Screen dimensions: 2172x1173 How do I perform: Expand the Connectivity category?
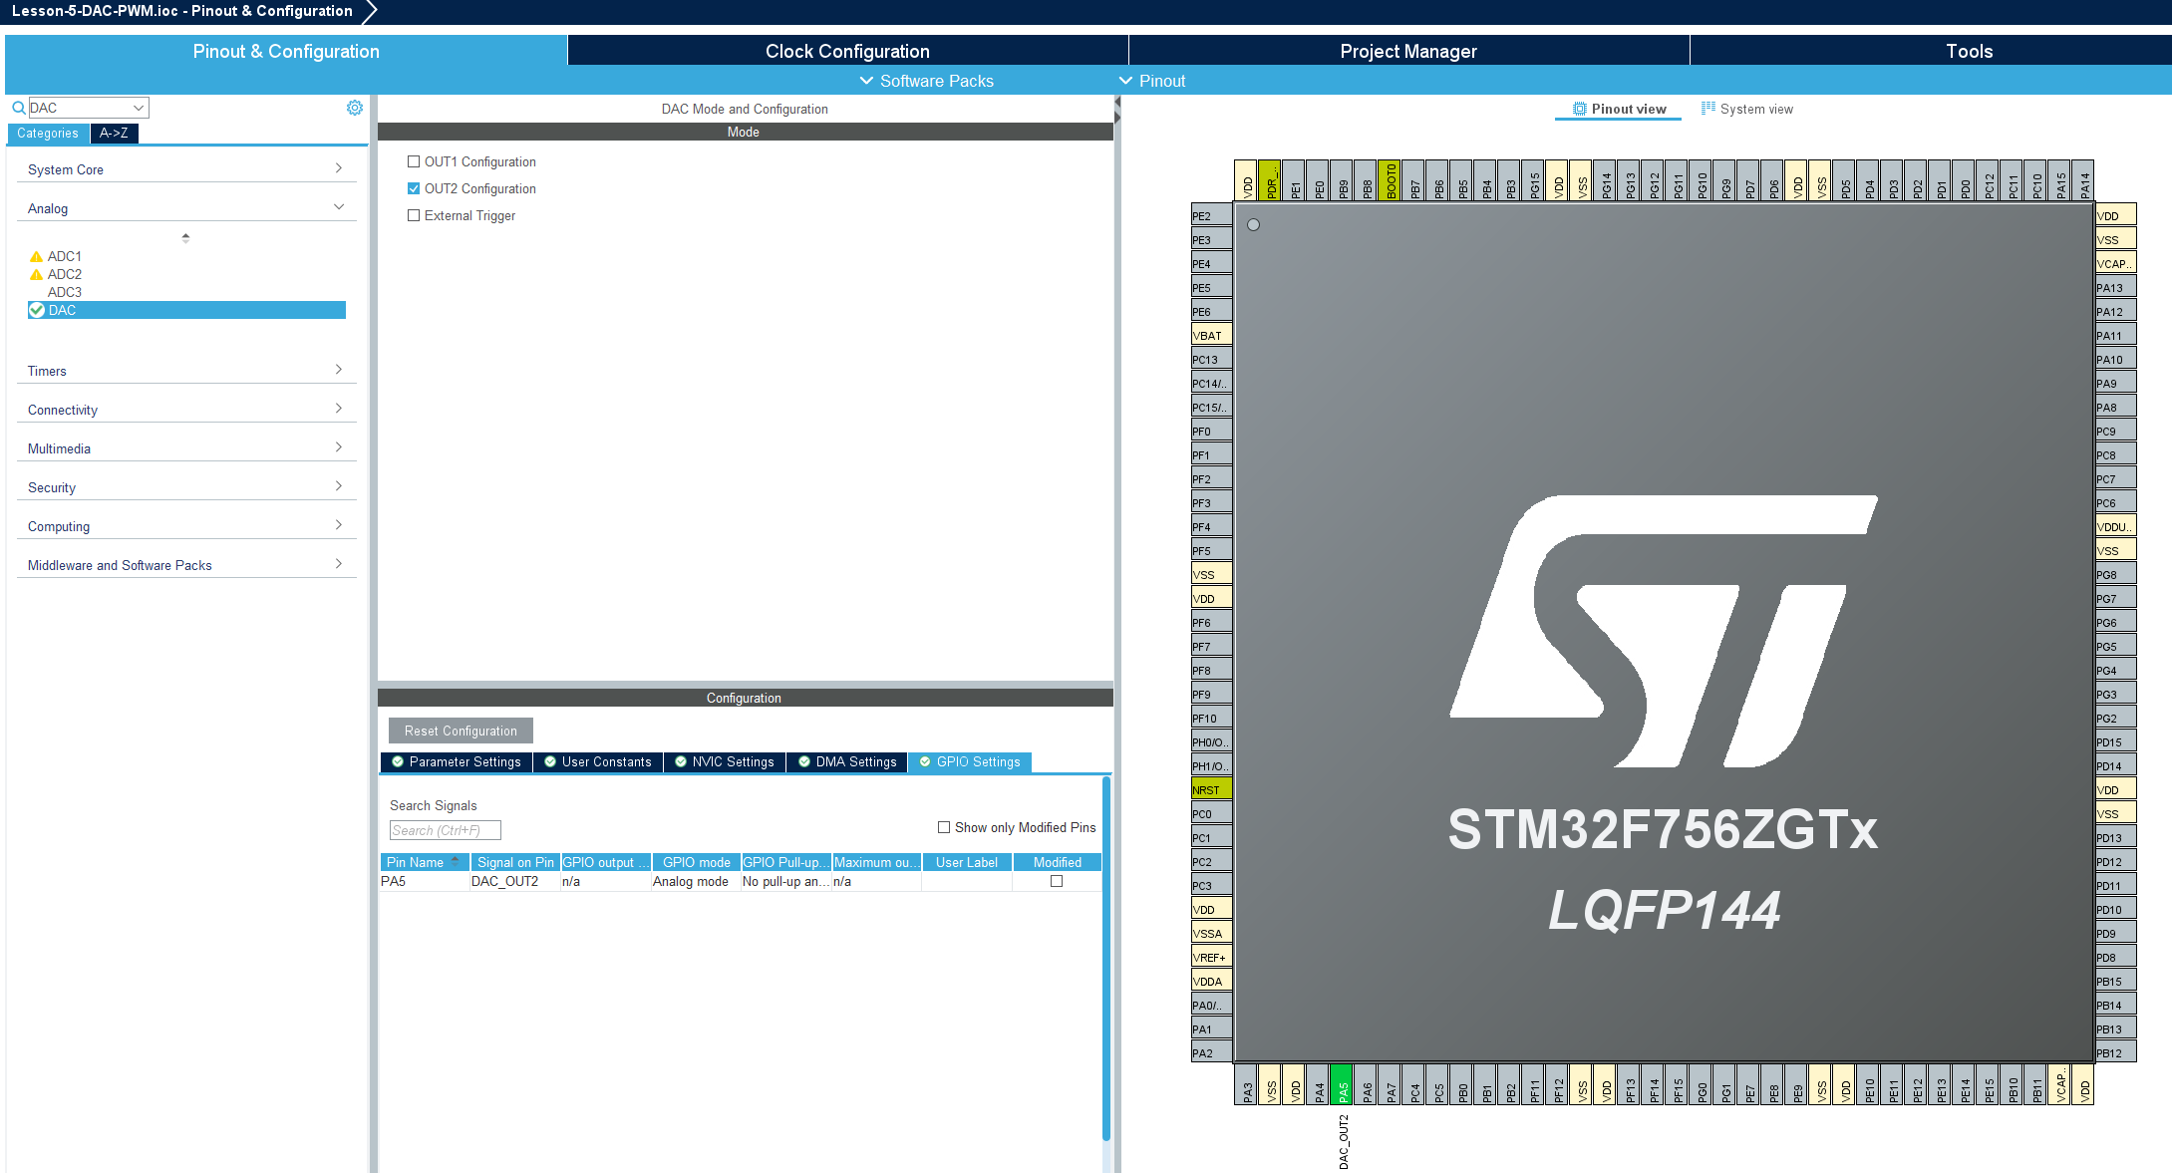click(186, 410)
